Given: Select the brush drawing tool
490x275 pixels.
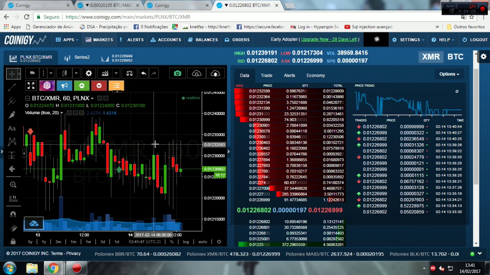Looking at the screenshot, I should 12,115.
